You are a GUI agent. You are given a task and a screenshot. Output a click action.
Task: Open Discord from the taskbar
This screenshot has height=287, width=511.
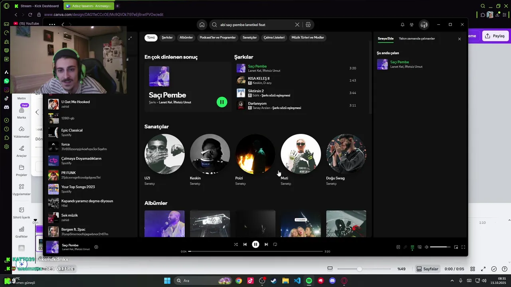point(333,281)
